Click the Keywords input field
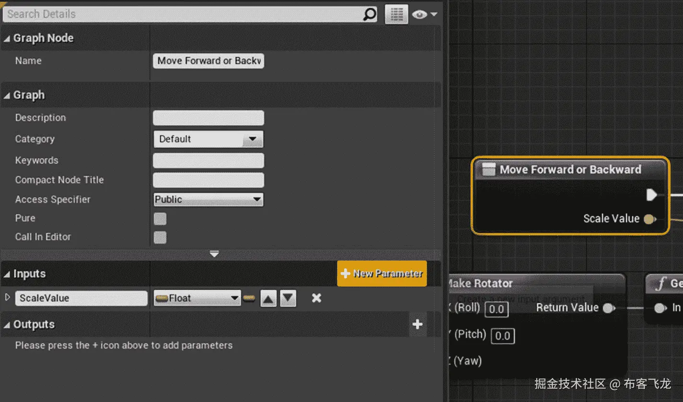 coord(208,161)
